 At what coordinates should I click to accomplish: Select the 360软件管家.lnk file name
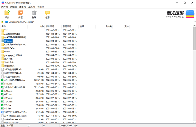[12, 77]
